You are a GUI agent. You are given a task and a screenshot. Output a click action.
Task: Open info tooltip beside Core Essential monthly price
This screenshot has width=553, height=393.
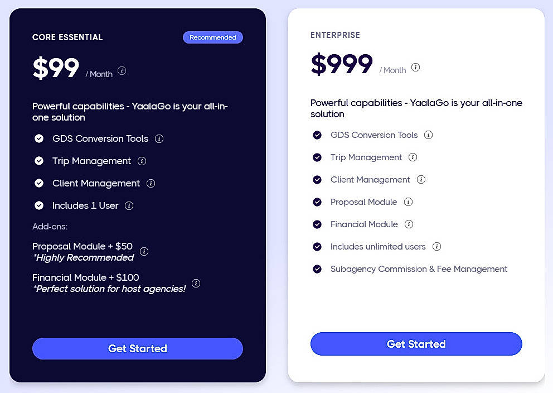point(122,71)
